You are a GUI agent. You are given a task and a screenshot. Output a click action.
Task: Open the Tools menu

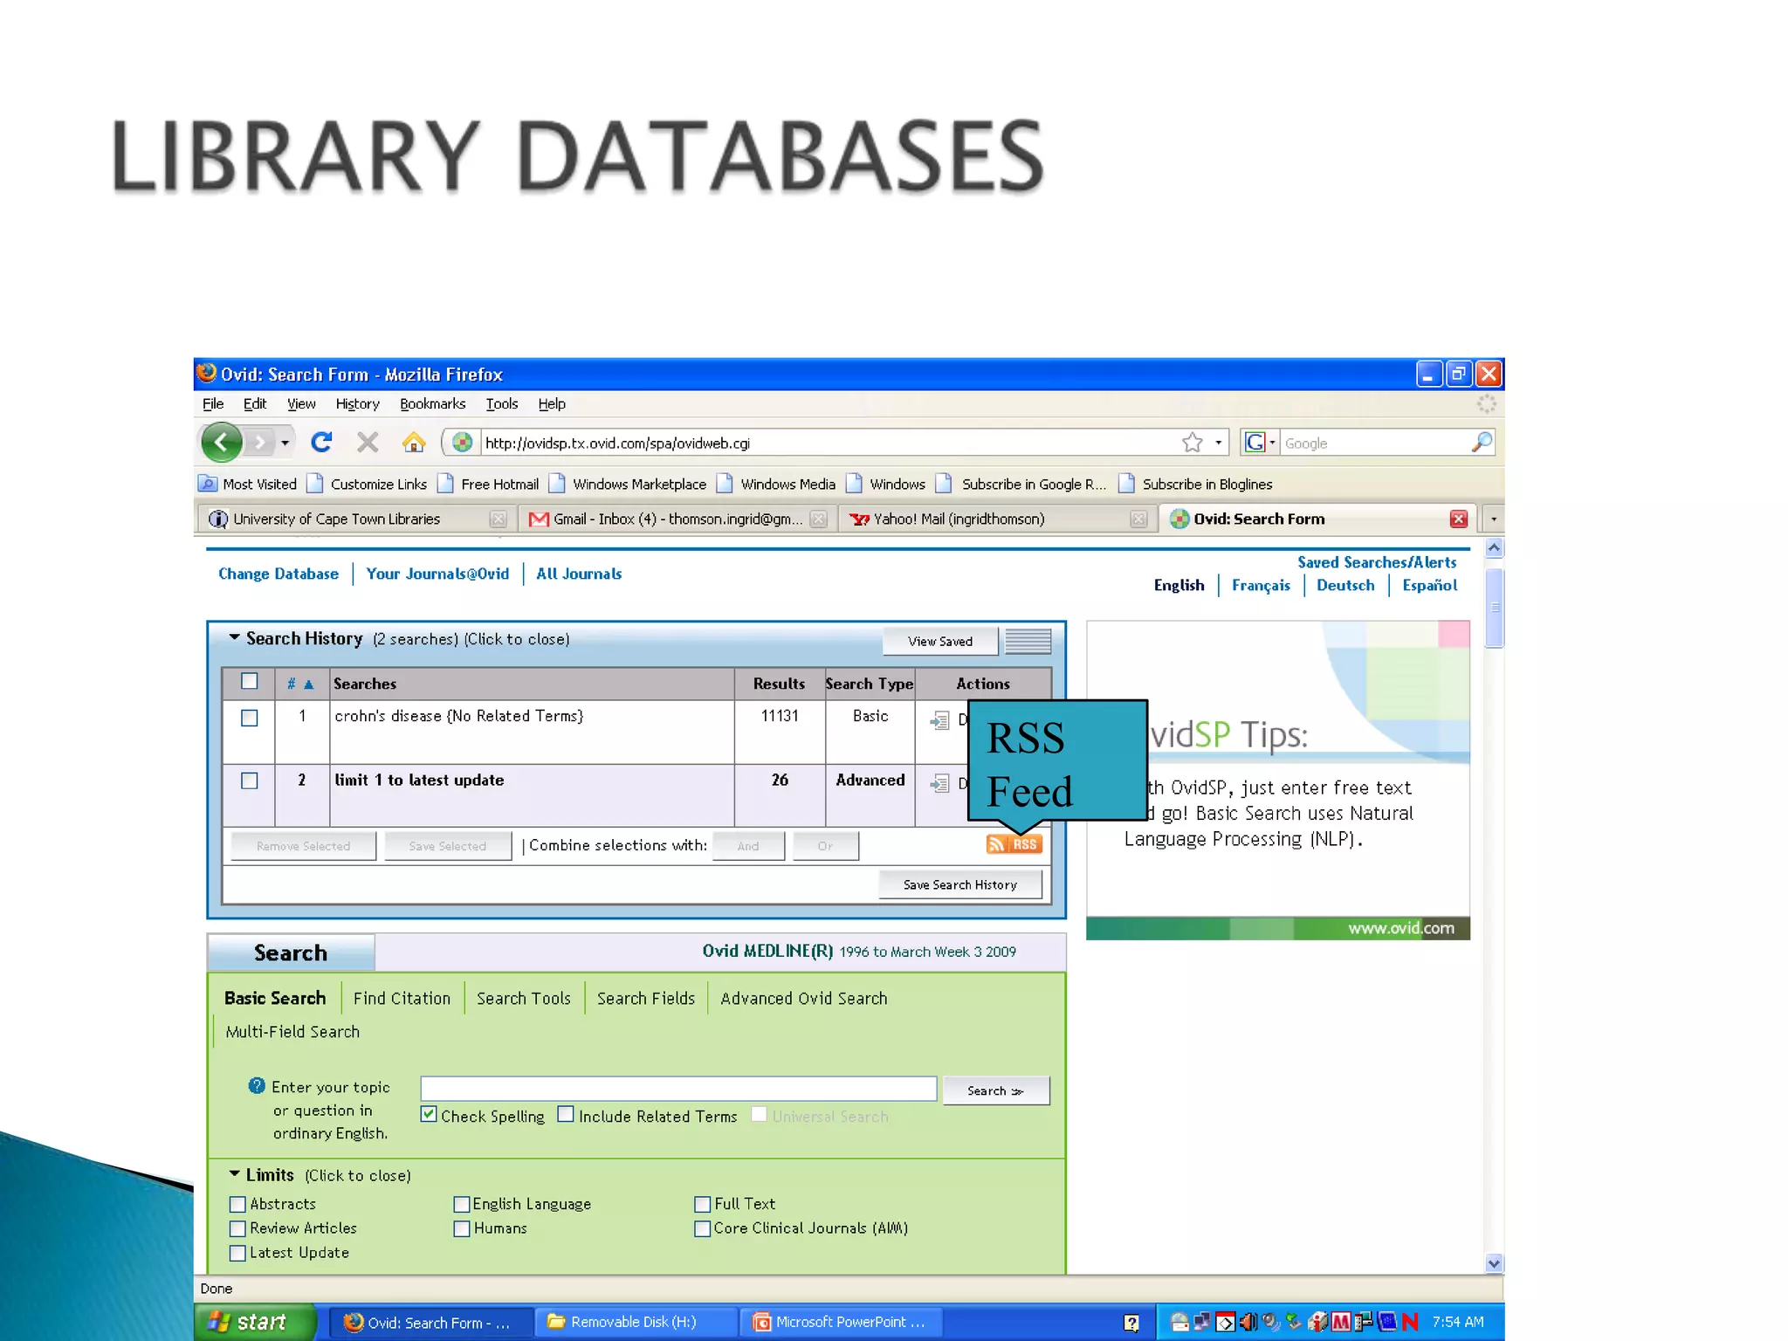pyautogui.click(x=502, y=403)
